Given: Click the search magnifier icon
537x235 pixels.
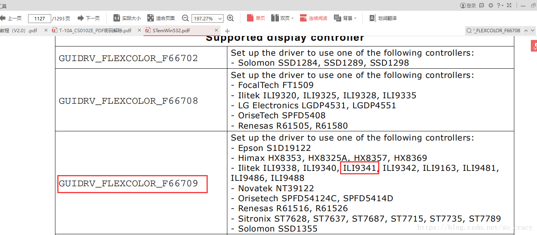Looking at the screenshot, I should [469, 31].
